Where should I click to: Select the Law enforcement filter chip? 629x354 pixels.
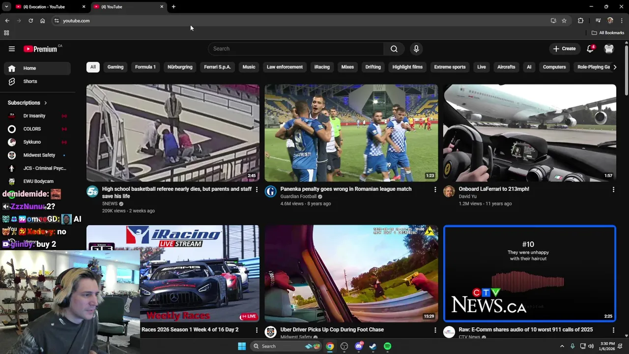(285, 67)
